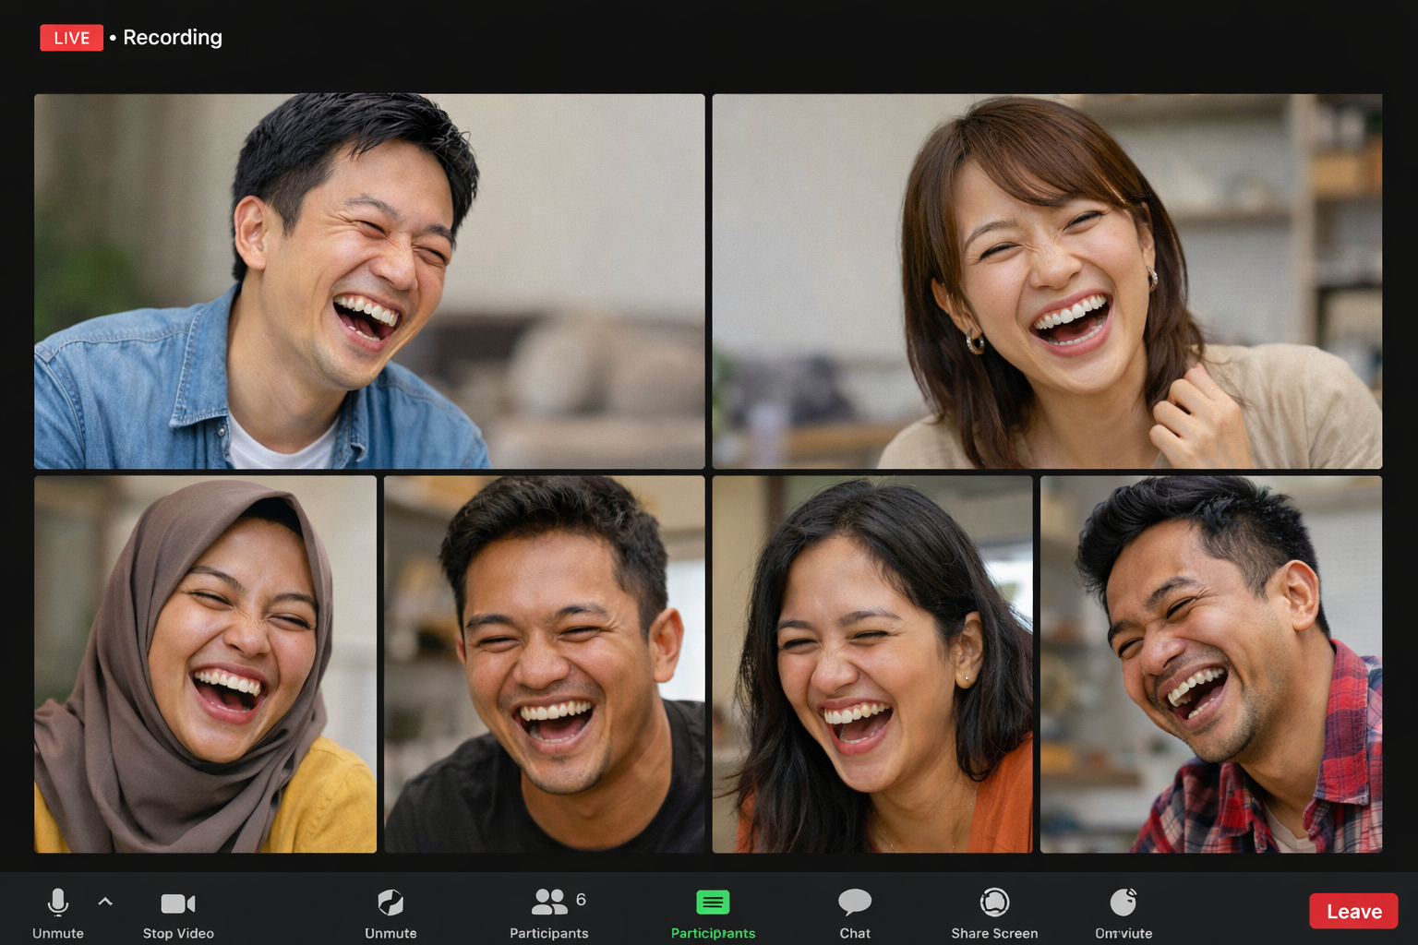
Task: Click the icon right of Share Screen
Action: [1124, 902]
